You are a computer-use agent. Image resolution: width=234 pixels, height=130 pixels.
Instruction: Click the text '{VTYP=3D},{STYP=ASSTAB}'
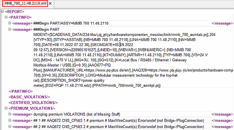[x=58, y=40]
